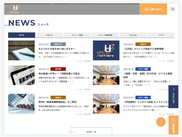
Task: Click the envelope icon in contact button
Action: [x=147, y=9]
